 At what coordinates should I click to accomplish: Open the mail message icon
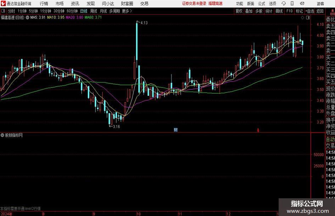(302, 4)
